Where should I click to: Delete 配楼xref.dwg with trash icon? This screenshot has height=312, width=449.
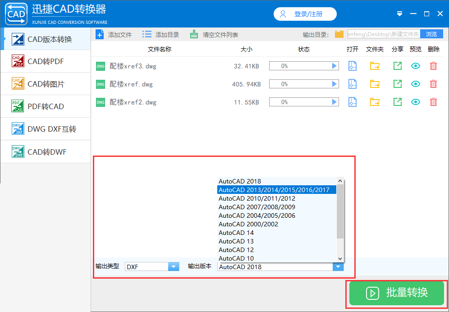[433, 84]
